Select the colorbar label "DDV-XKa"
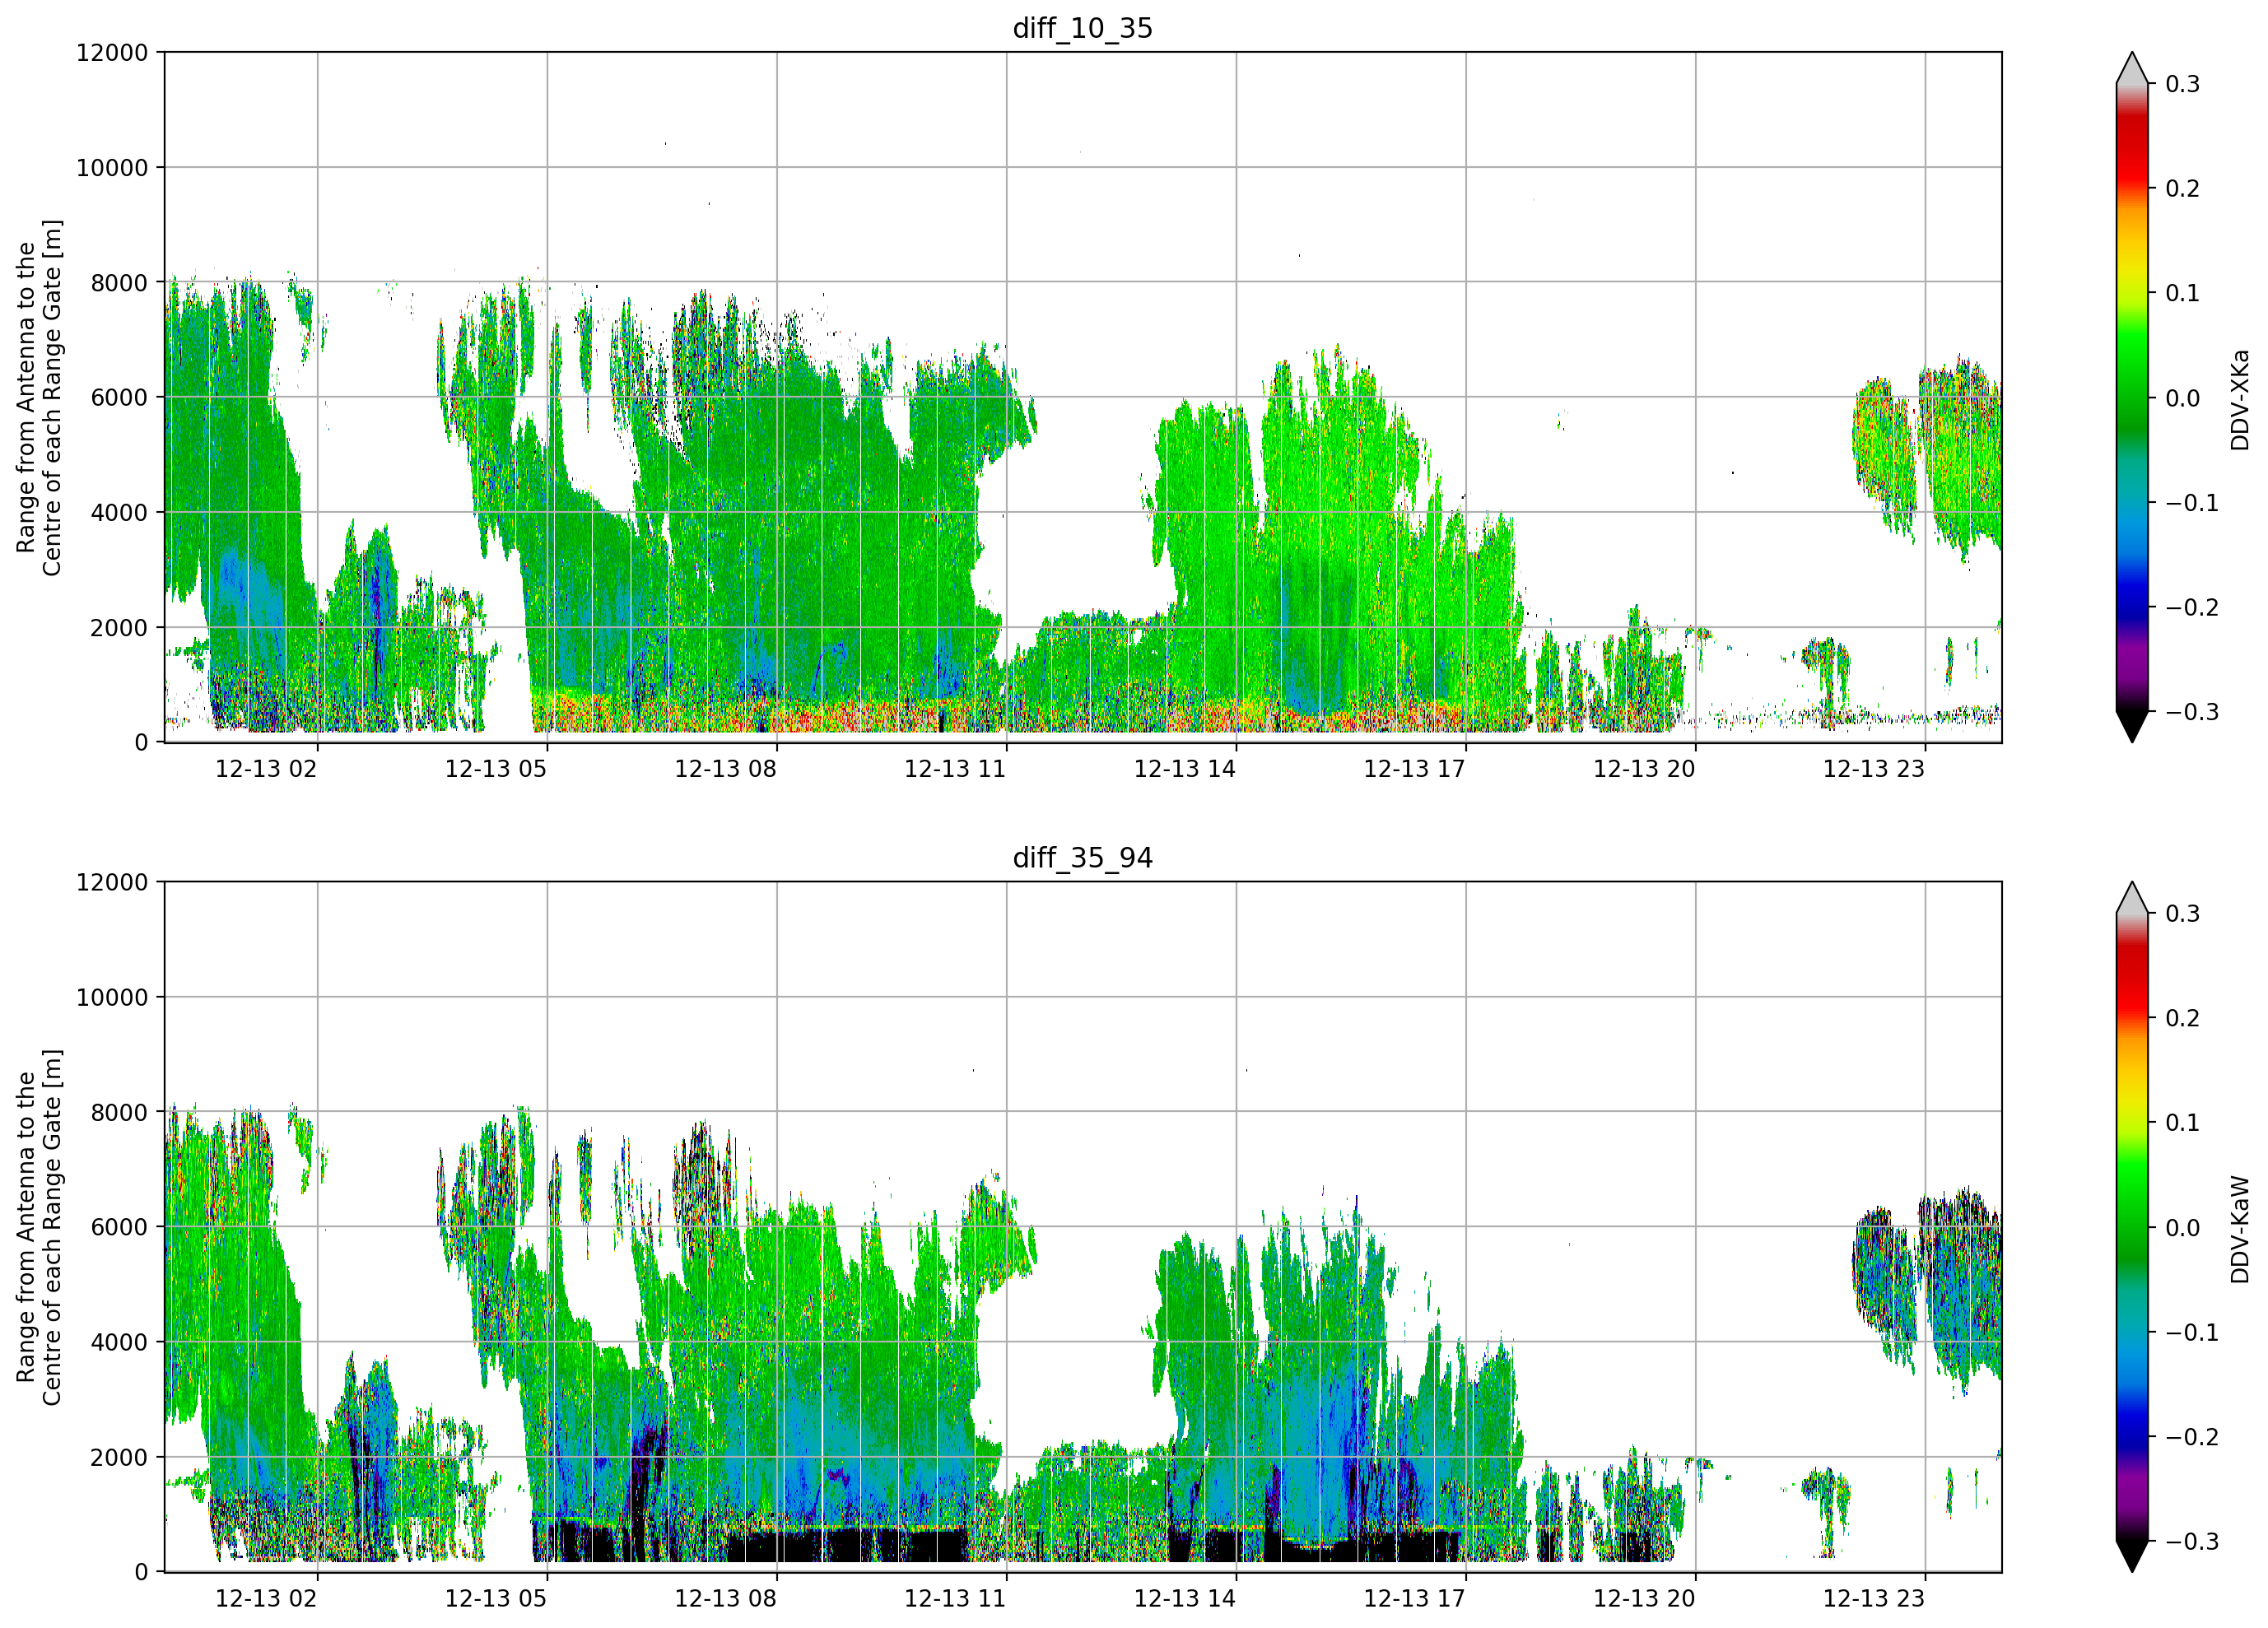This screenshot has height=1628, width=2268. (2239, 399)
